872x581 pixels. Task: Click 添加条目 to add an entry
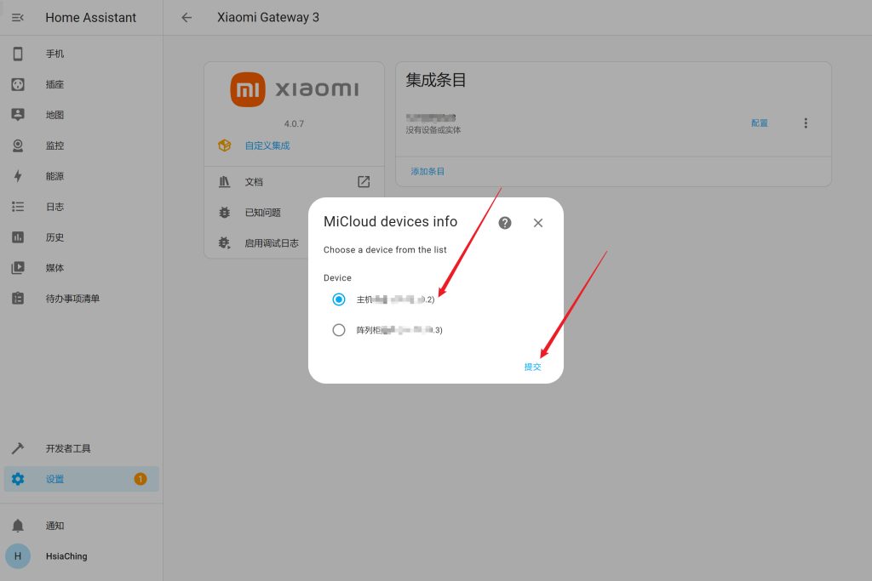[427, 172]
